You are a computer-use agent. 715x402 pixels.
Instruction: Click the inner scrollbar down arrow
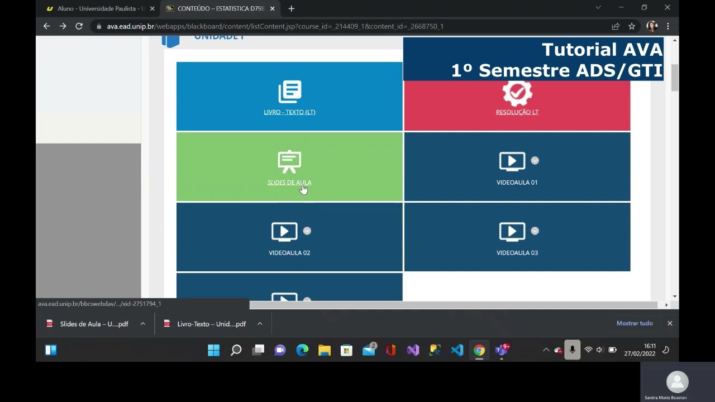(x=675, y=296)
